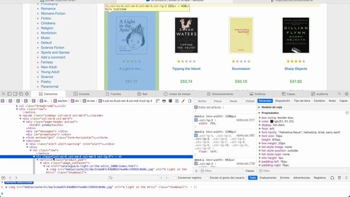This screenshot has width=350, height=197.
Task: Go back with the console bar left arrow
Action: (10, 178)
